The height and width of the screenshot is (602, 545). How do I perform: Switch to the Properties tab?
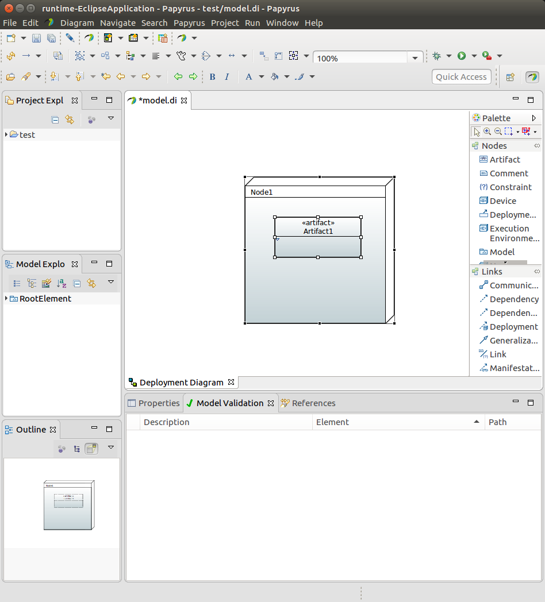(153, 403)
